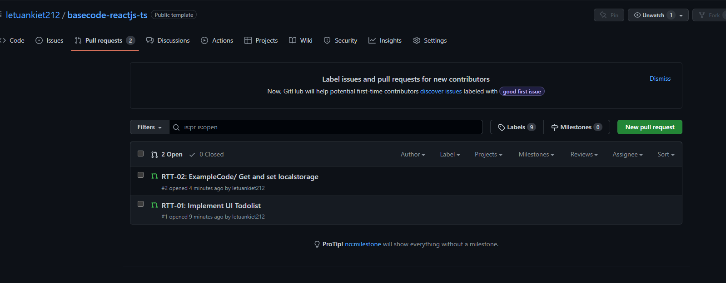Check the box for RTT-01 pull request
The height and width of the screenshot is (283, 726).
[x=141, y=204]
